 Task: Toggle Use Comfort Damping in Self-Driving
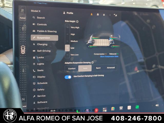pos(68,77)
